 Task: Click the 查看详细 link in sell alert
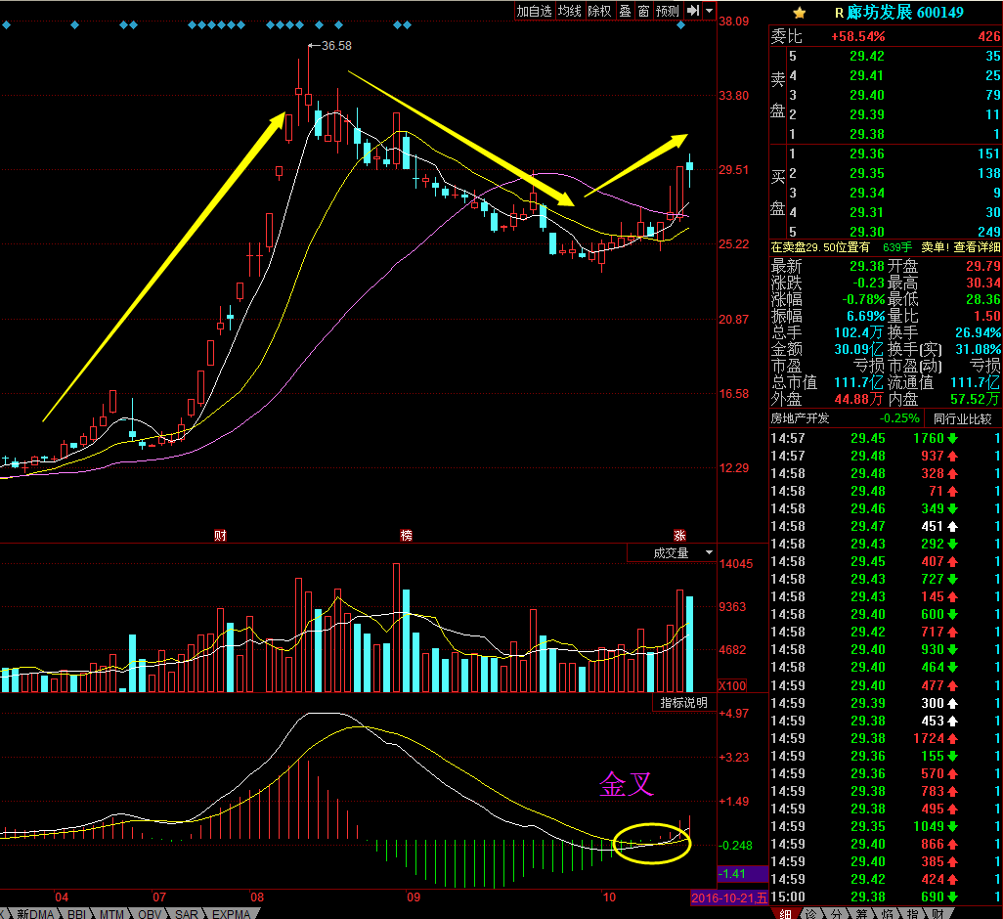(973, 247)
